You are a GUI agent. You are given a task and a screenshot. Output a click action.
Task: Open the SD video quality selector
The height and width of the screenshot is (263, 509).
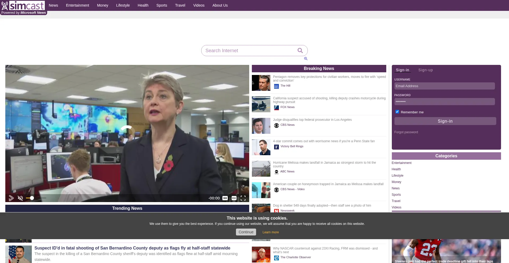(x=225, y=198)
